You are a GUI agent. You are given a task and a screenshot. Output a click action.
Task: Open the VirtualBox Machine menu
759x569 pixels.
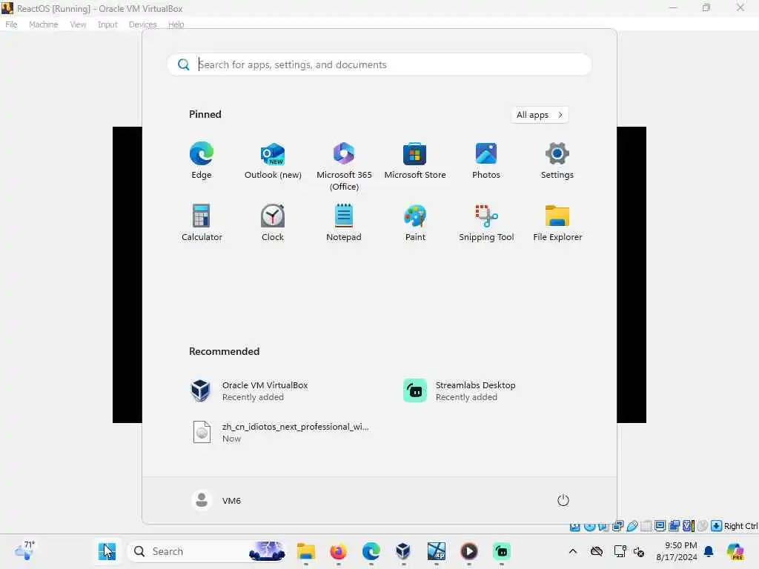[x=44, y=24]
